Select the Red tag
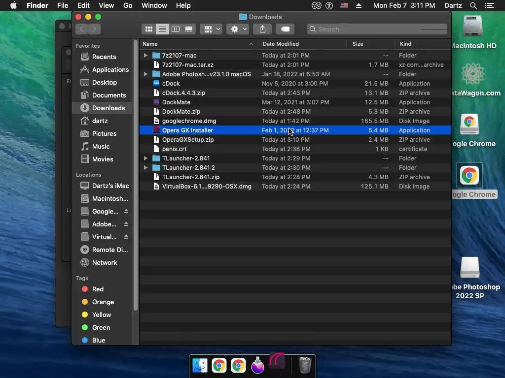 click(x=103, y=289)
